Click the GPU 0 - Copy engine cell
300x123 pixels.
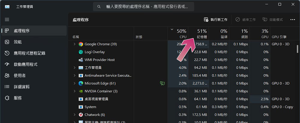[x=282, y=107]
